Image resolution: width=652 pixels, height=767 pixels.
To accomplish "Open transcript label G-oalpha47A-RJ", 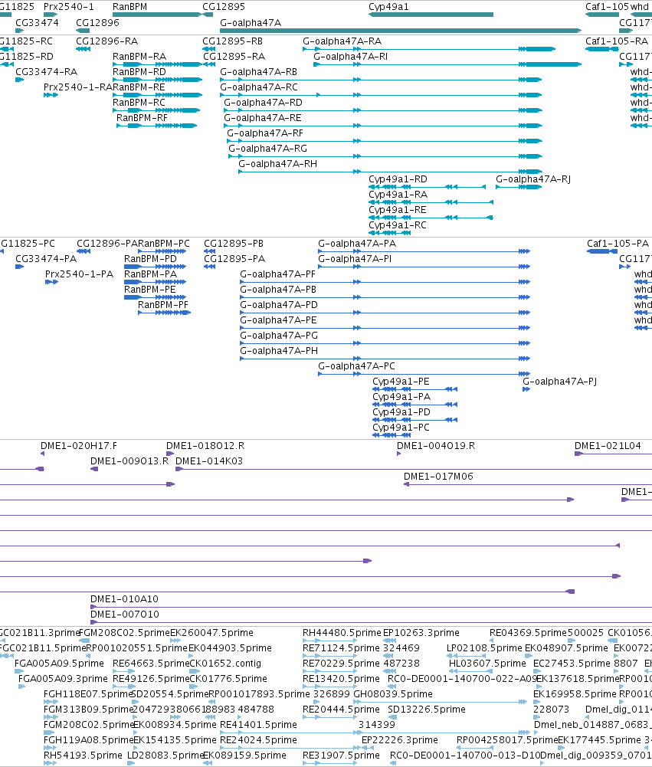I will click(x=533, y=179).
